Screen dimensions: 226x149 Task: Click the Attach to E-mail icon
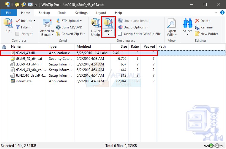(47, 23)
